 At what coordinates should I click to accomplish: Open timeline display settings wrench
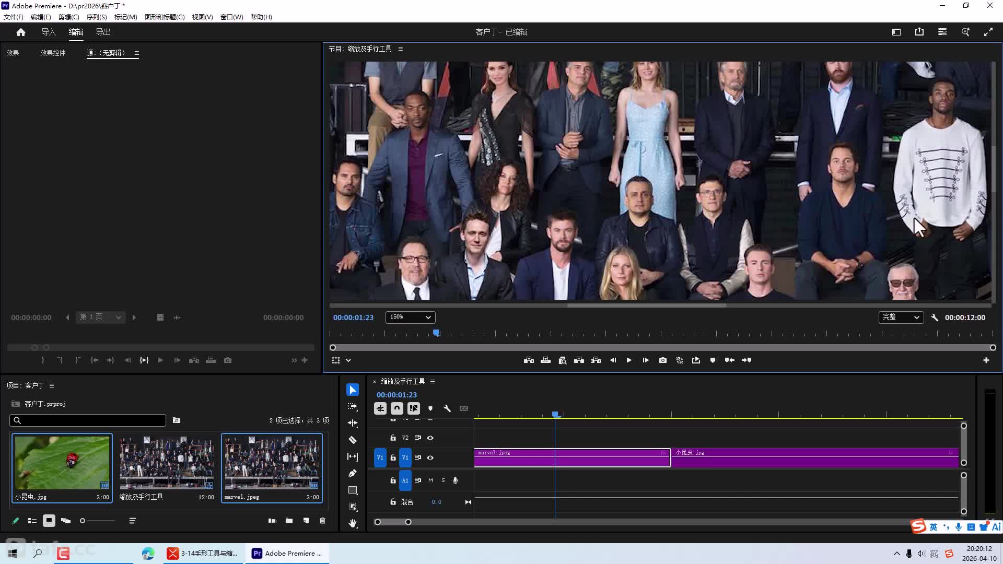point(447,408)
